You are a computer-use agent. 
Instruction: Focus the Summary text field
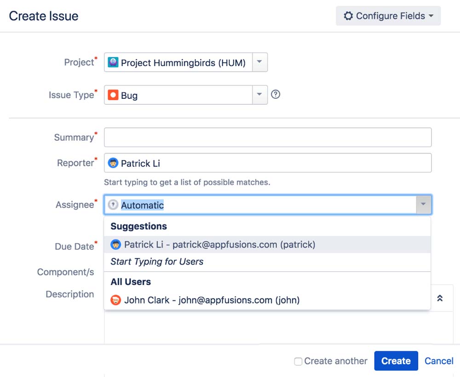268,137
